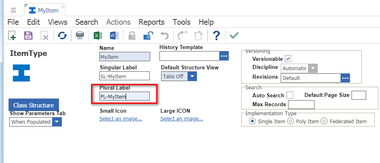Click the promote curved arrow icon
Screen dimensions: 380x163
(183, 36)
